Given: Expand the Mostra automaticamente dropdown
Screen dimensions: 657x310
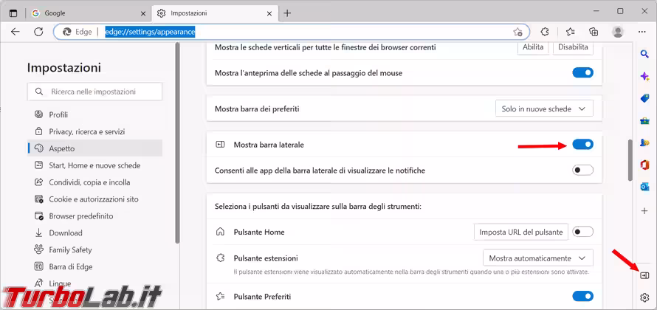Looking at the screenshot, I should [537, 258].
